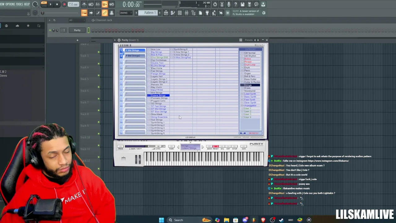The image size is (396, 223).
Task: Open the TOOLS menu
Action: (x=19, y=4)
